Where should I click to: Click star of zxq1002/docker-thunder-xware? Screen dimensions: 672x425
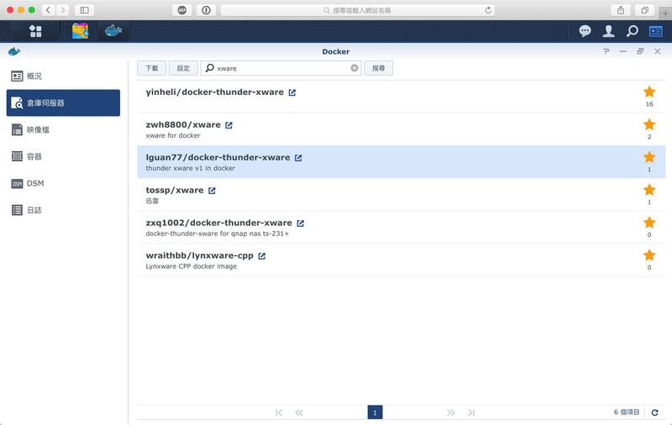(x=649, y=223)
